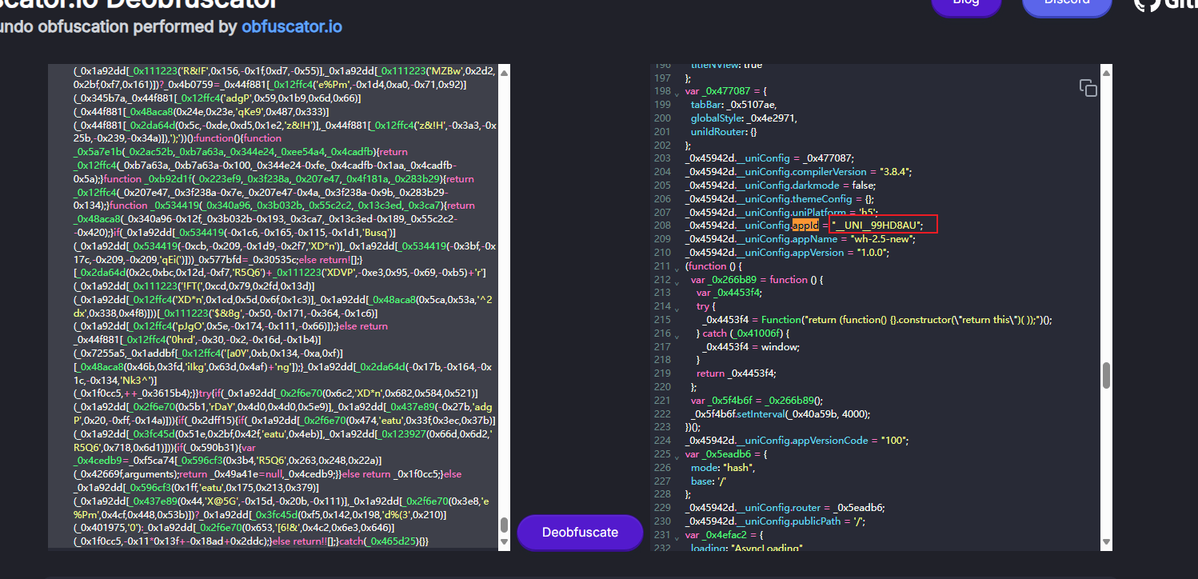1198x579 pixels.
Task: Open the Discord link button
Action: pos(1067,2)
